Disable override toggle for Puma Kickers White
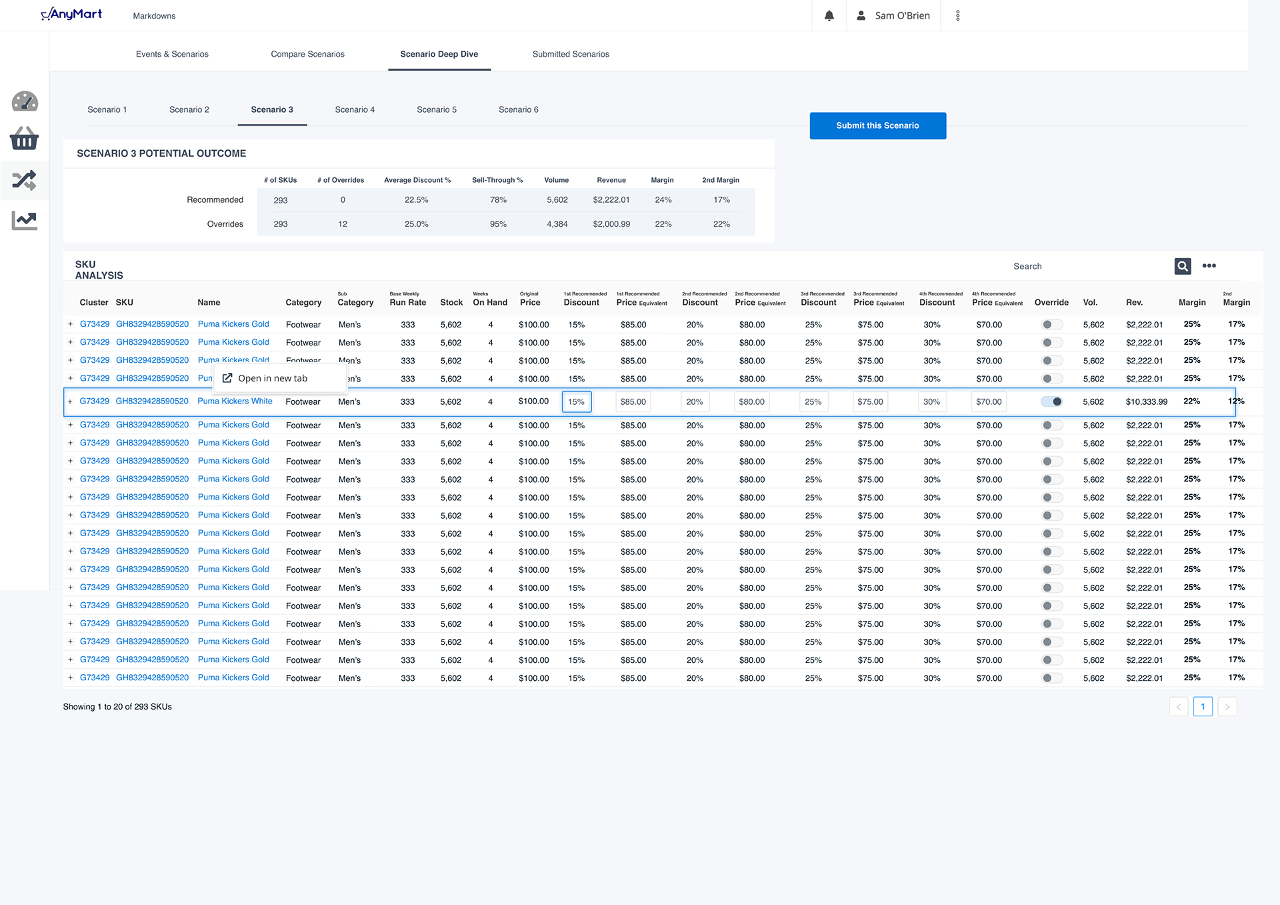 coord(1051,401)
